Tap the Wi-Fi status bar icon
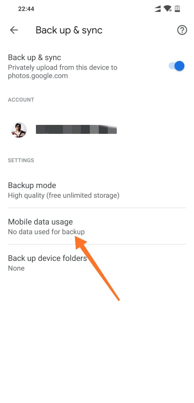The height and width of the screenshot is (403, 194). pos(167,9)
